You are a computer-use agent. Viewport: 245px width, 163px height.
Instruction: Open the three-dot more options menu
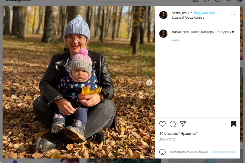point(233,15)
